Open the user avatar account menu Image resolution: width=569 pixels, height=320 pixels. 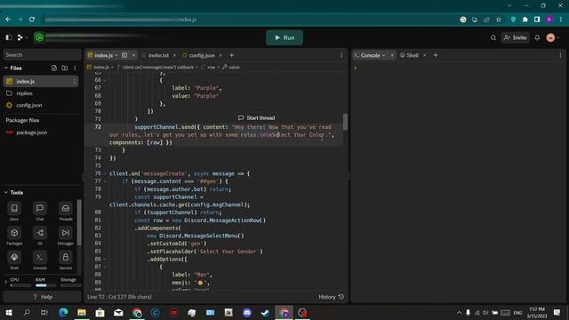[x=551, y=37]
